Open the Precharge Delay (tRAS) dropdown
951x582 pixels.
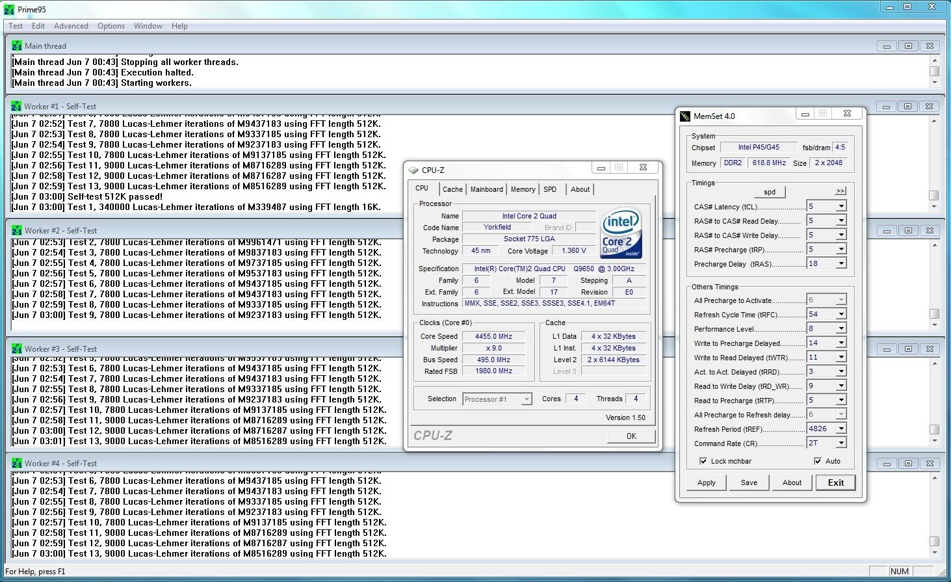[x=841, y=263]
